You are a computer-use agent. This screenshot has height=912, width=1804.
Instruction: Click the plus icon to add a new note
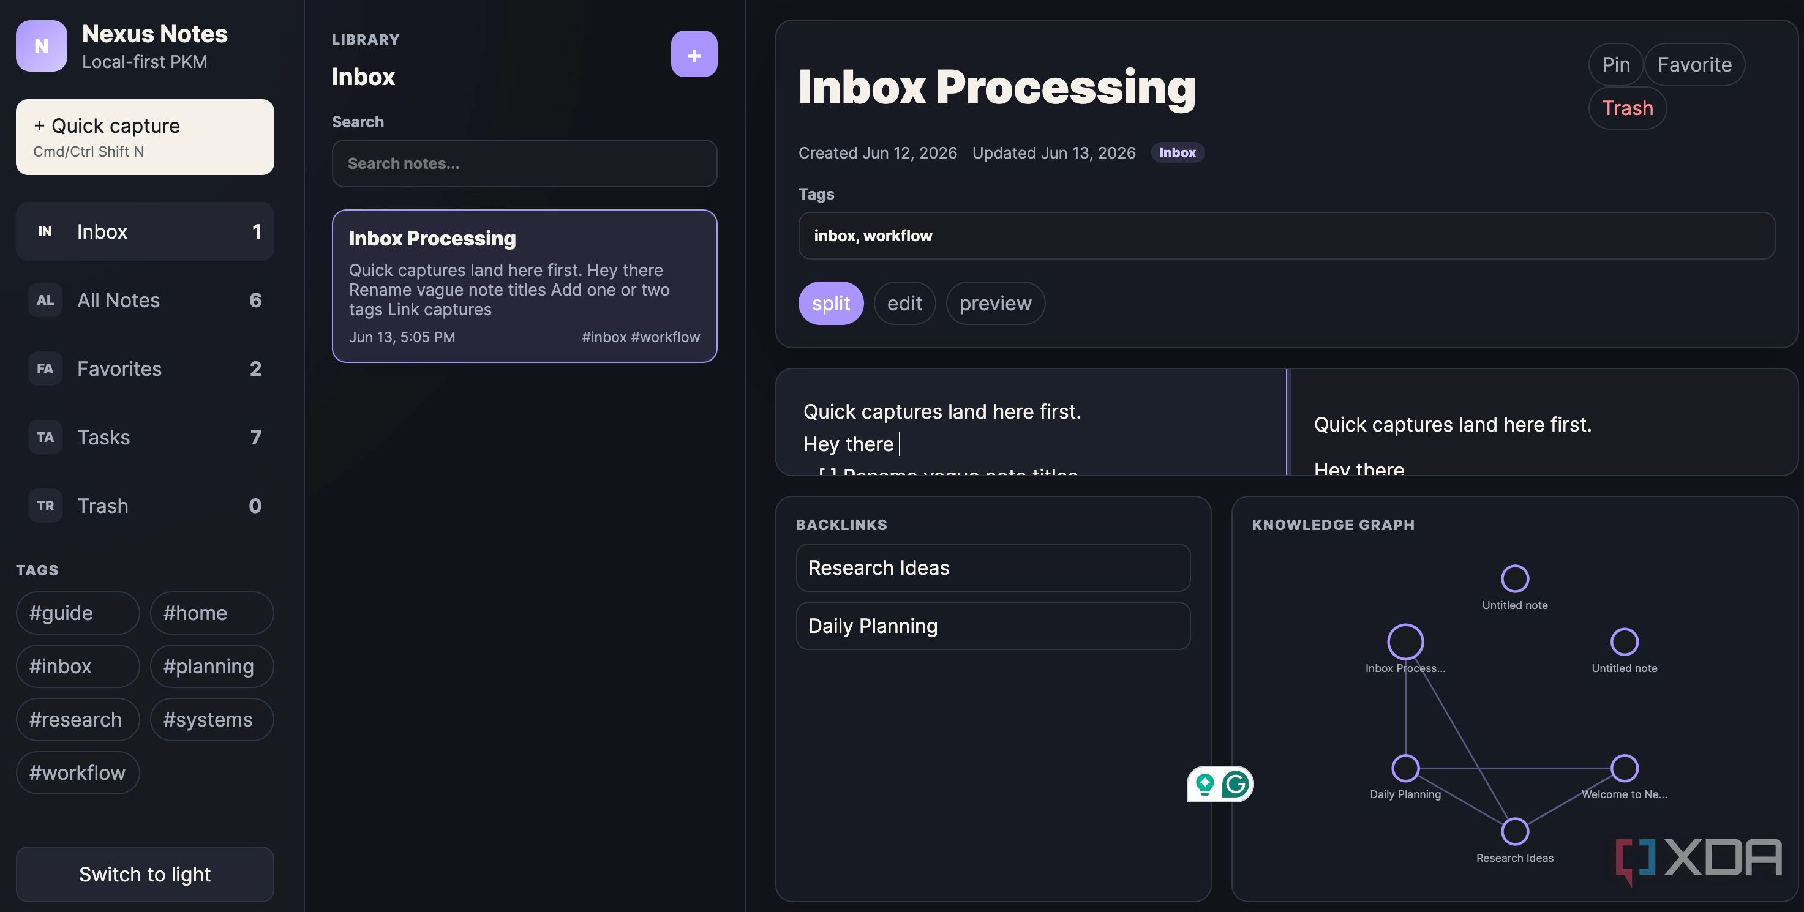point(693,54)
